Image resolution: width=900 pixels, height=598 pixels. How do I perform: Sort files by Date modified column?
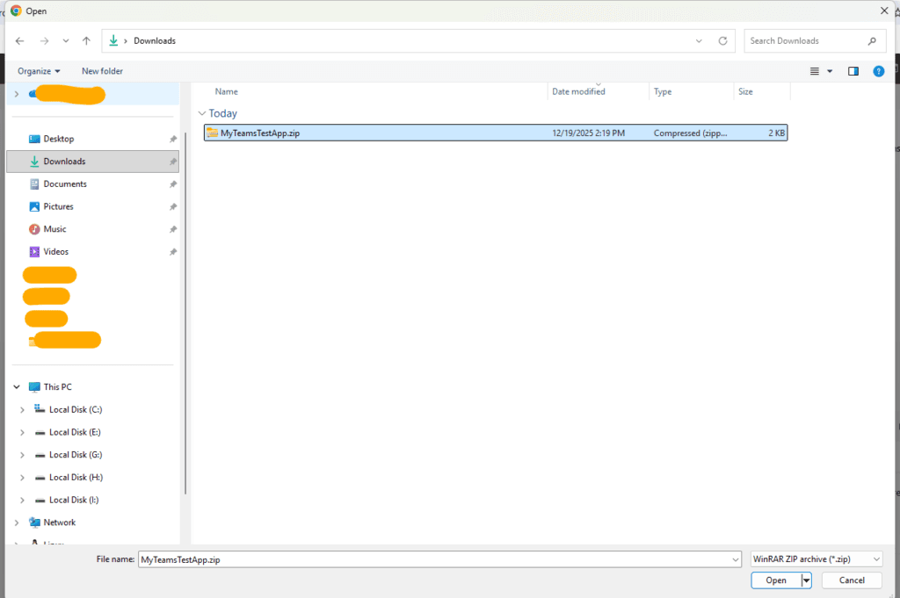point(578,92)
